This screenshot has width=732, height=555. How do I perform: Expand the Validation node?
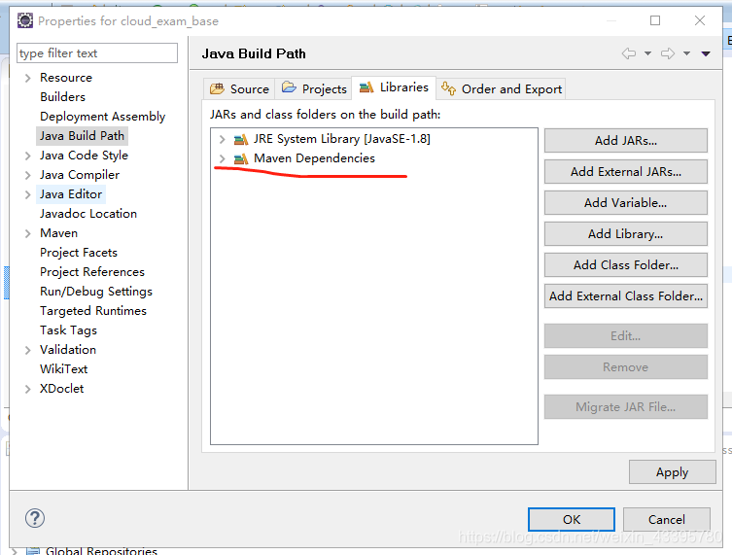click(x=28, y=350)
